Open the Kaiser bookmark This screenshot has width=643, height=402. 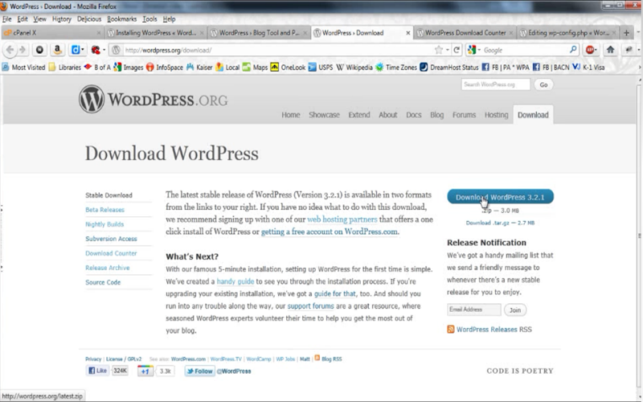(x=199, y=68)
